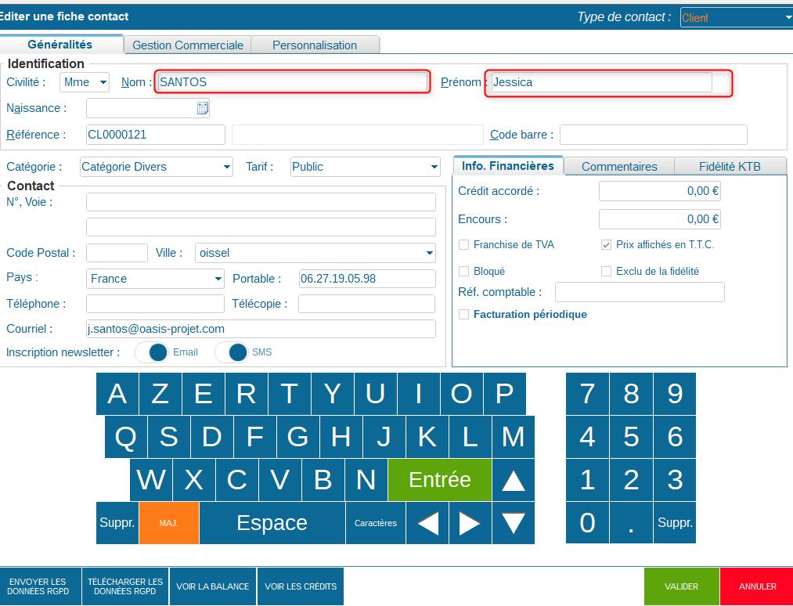
Task: Activate the orange MAJ. shift key
Action: tap(169, 523)
